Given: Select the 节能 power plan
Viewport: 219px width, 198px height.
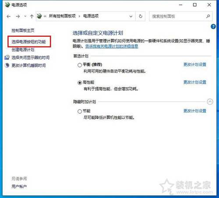Looking at the screenshot, I should tap(80, 112).
